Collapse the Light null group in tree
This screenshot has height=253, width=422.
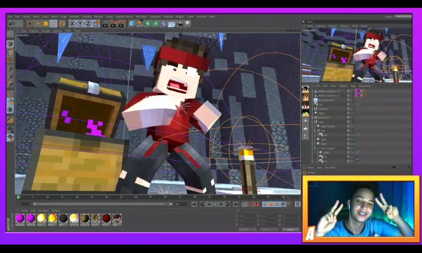(313, 122)
